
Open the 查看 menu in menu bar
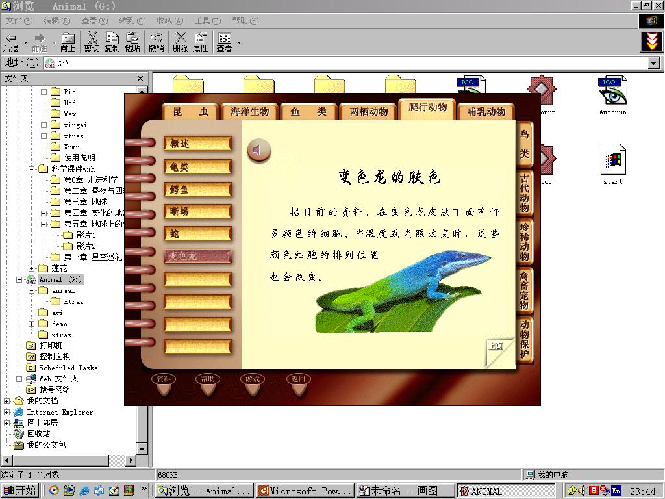[x=94, y=21]
